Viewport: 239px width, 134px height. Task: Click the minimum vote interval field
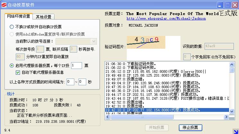[x=70, y=82]
